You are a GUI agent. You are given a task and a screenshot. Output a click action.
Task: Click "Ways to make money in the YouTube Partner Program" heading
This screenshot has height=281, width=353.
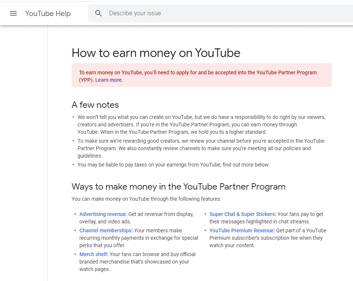point(178,187)
